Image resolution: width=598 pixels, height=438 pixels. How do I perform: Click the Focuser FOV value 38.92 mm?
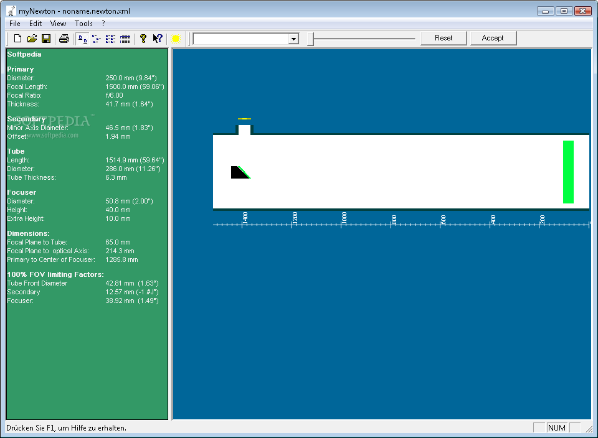click(132, 301)
